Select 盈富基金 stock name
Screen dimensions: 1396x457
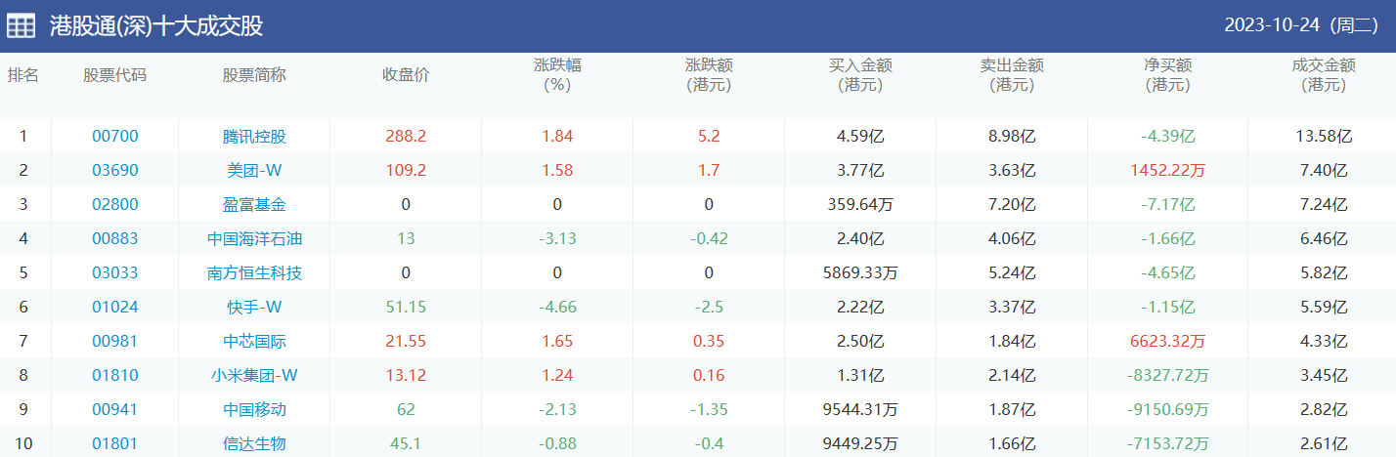pos(254,205)
